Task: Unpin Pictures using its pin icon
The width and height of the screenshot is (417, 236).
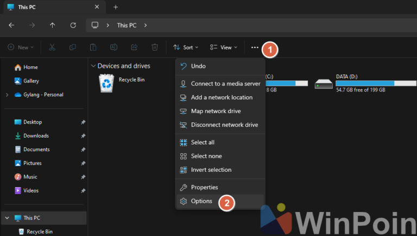Action: coord(83,163)
